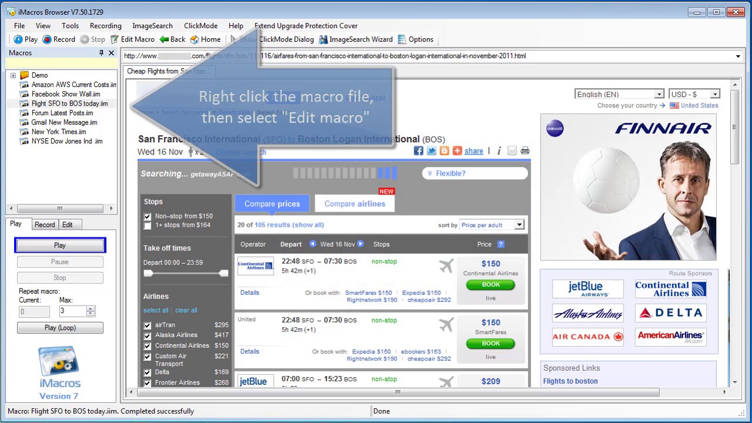Click the Alaska Airlines sponsor logo
The image size is (752, 423).
pos(587,313)
